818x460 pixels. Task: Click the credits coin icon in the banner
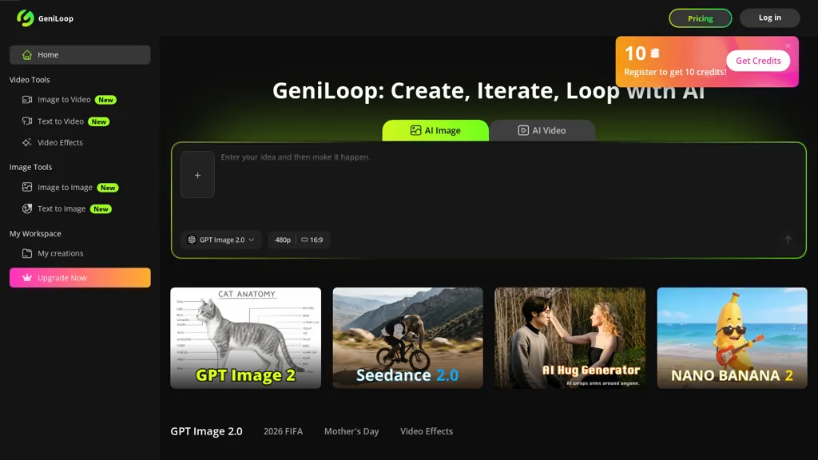(655, 54)
